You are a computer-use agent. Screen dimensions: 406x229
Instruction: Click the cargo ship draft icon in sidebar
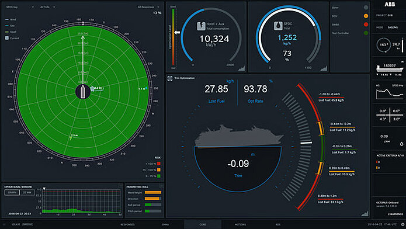tap(390, 68)
